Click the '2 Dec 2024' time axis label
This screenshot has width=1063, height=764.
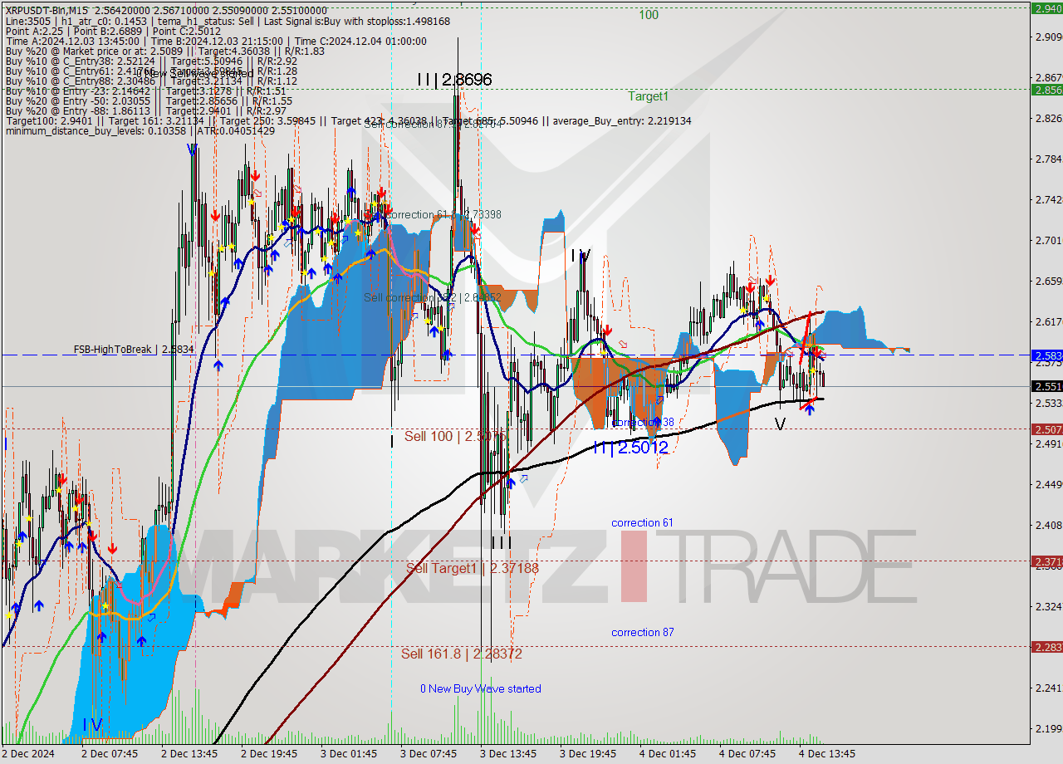(30, 754)
